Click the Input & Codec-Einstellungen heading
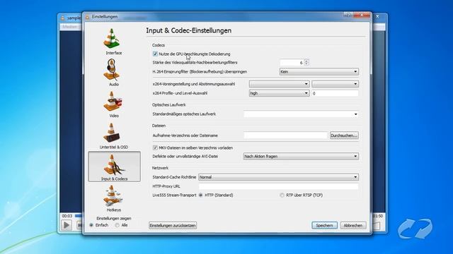This screenshot has height=254, width=453. click(x=189, y=30)
